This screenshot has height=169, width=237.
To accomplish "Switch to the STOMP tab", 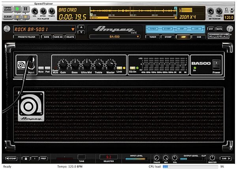I will [x=168, y=37].
